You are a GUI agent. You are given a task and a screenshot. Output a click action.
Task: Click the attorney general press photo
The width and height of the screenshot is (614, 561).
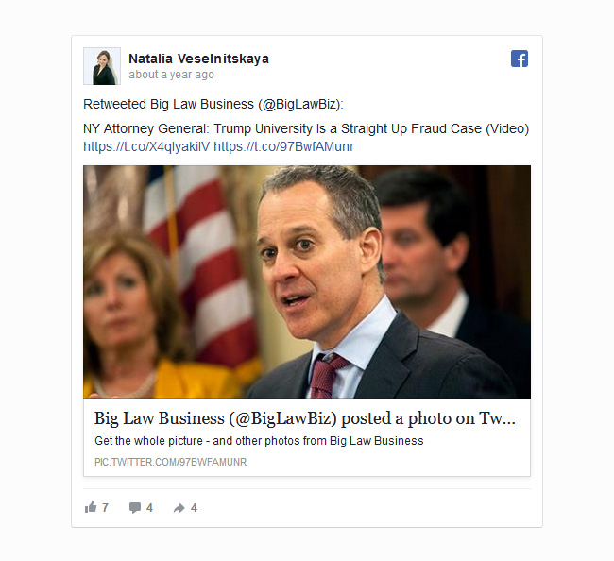307,281
